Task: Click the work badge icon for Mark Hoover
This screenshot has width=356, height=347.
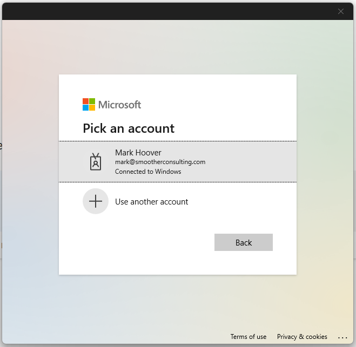Action: click(x=96, y=161)
